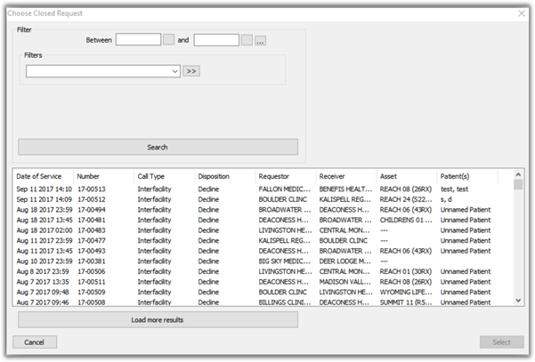Click patient name test, test
The image size is (535, 362).
pos(454,189)
